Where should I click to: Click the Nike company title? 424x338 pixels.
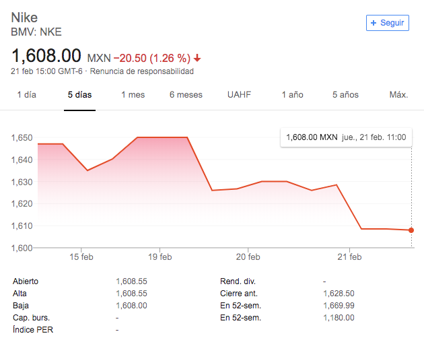pos(24,17)
